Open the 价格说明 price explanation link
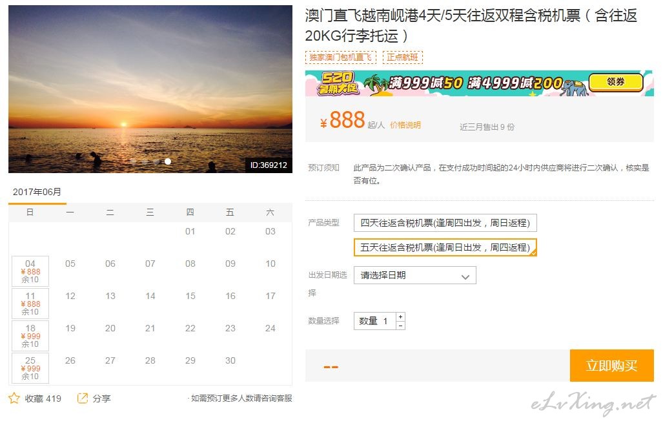Viewport: 663px width, 425px height. tap(405, 125)
